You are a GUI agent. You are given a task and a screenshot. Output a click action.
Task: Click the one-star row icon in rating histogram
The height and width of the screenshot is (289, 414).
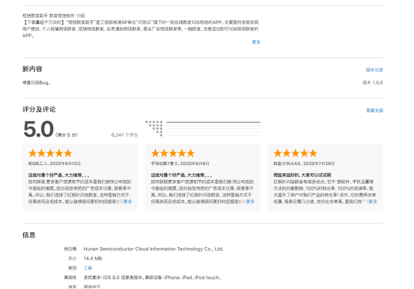point(161,135)
